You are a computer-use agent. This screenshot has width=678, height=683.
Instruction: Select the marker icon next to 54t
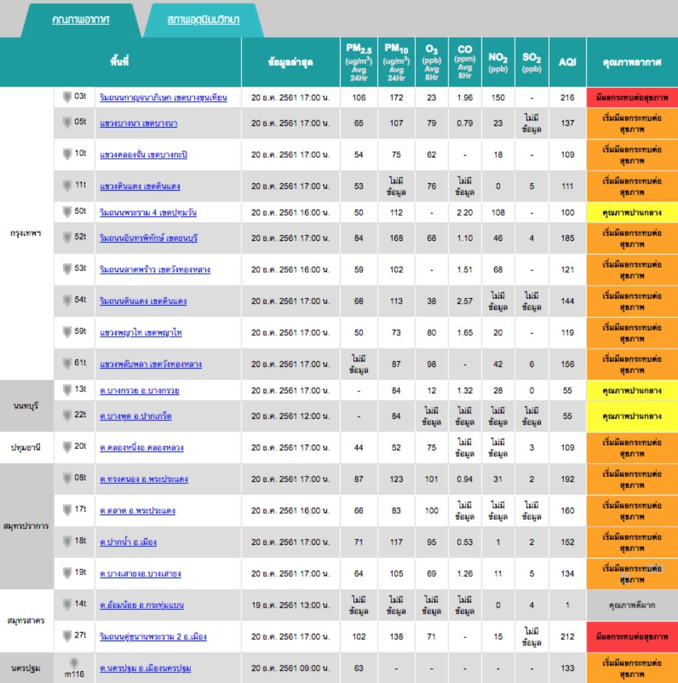[67, 300]
